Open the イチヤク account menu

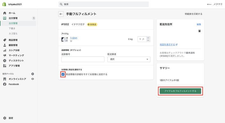(x=215, y=4)
